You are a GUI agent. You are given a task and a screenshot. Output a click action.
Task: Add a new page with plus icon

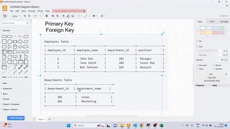50,119
